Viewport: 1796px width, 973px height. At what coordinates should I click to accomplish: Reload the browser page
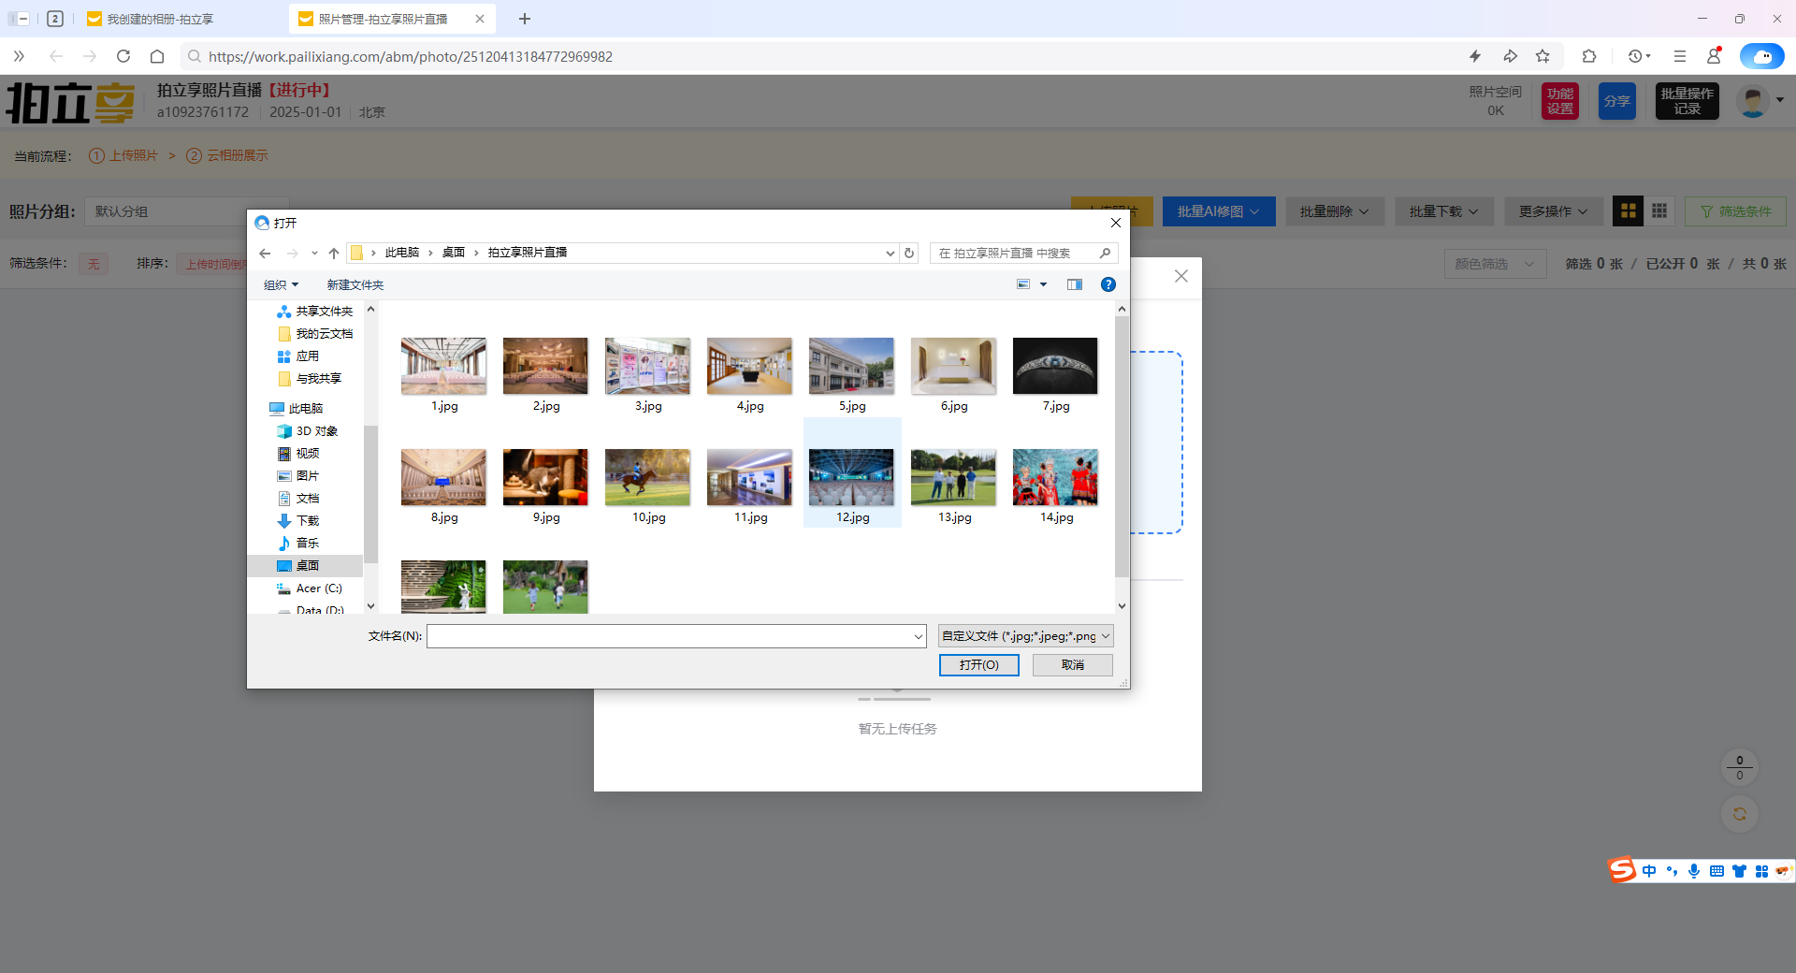(x=123, y=56)
